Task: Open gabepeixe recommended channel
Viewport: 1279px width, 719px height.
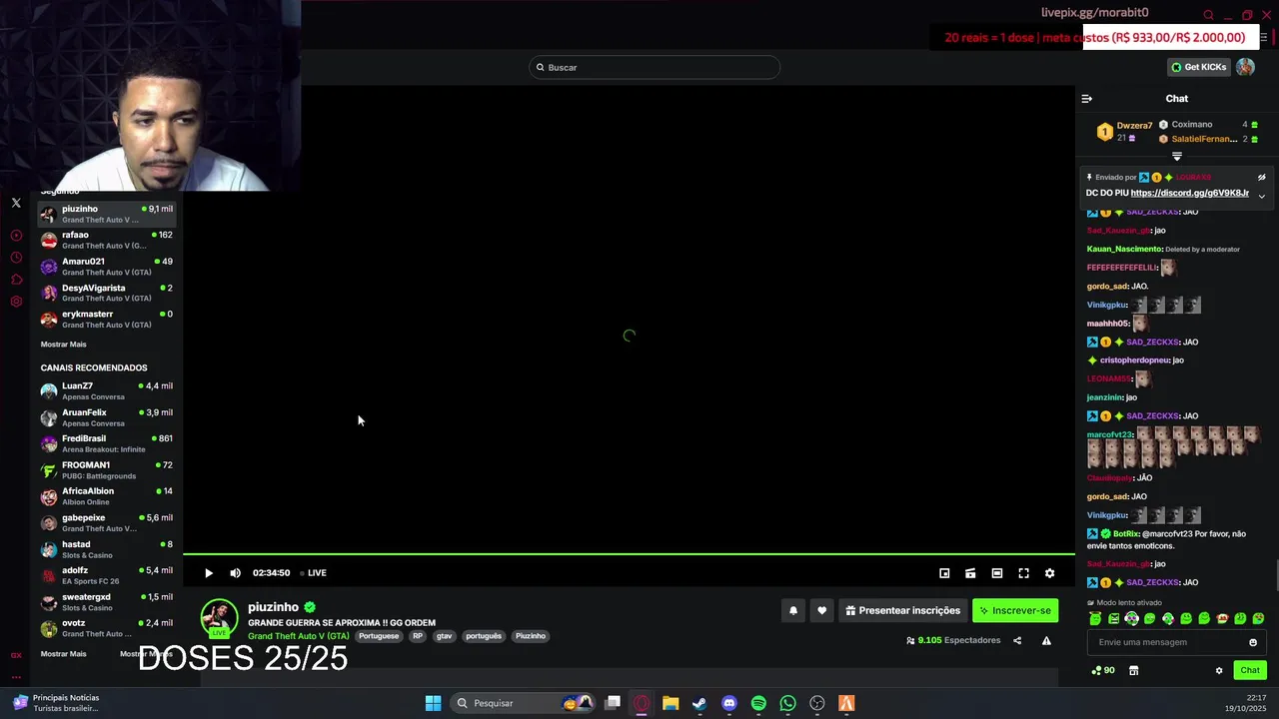Action: 107,522
